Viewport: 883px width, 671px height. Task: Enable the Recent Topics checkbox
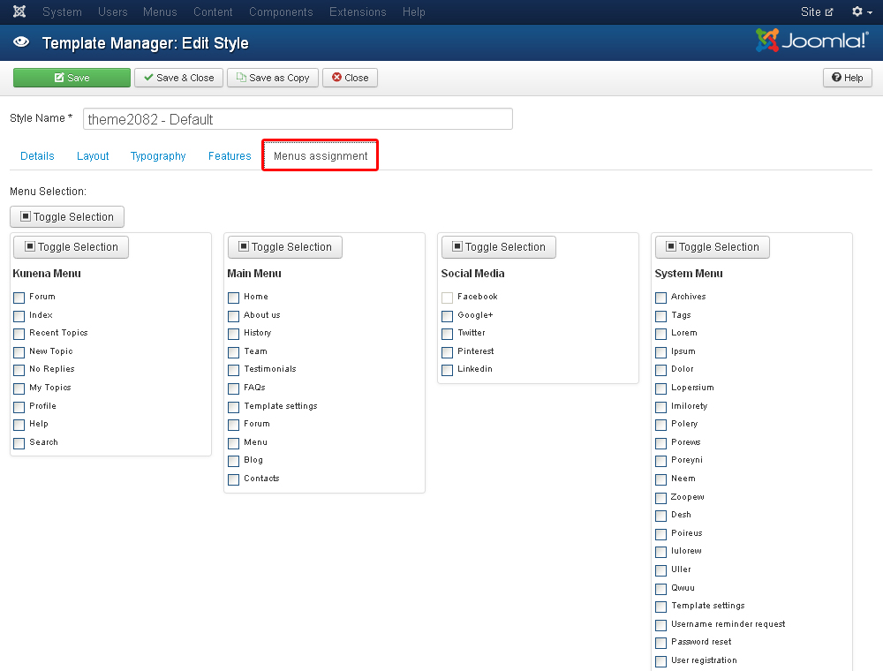tap(19, 334)
